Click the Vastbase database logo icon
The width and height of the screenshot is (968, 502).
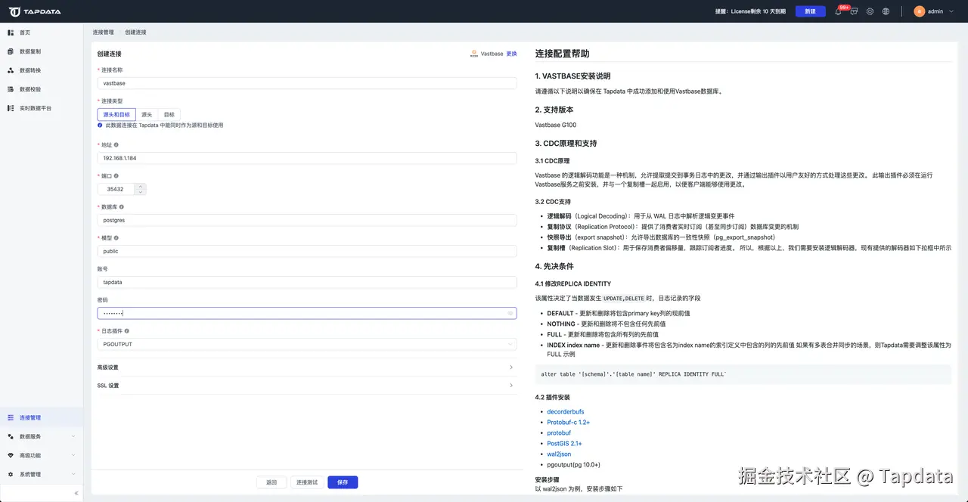coord(474,54)
